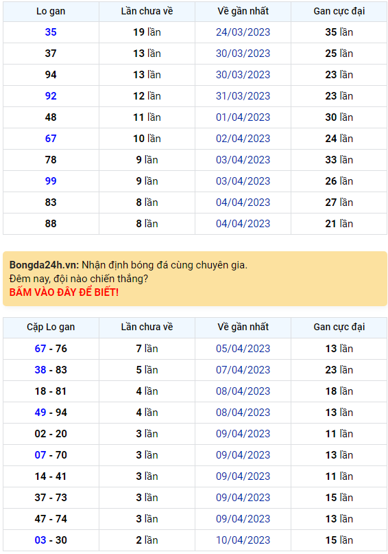Select the 18 lần cell

[x=339, y=391]
